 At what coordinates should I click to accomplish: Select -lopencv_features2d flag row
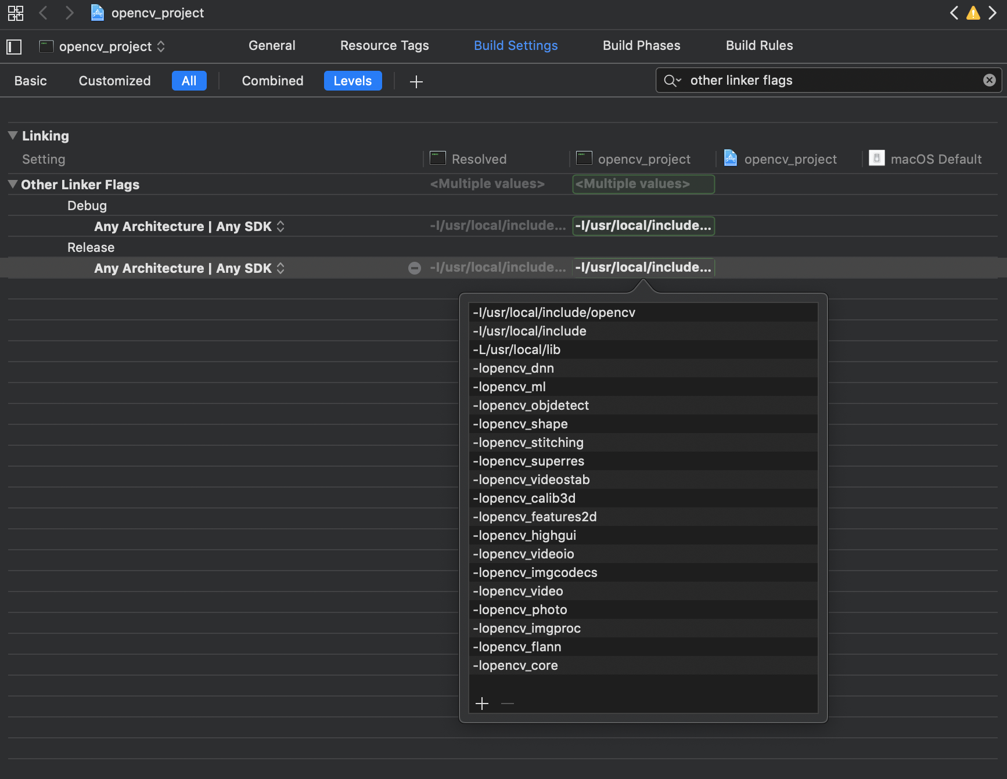point(643,517)
